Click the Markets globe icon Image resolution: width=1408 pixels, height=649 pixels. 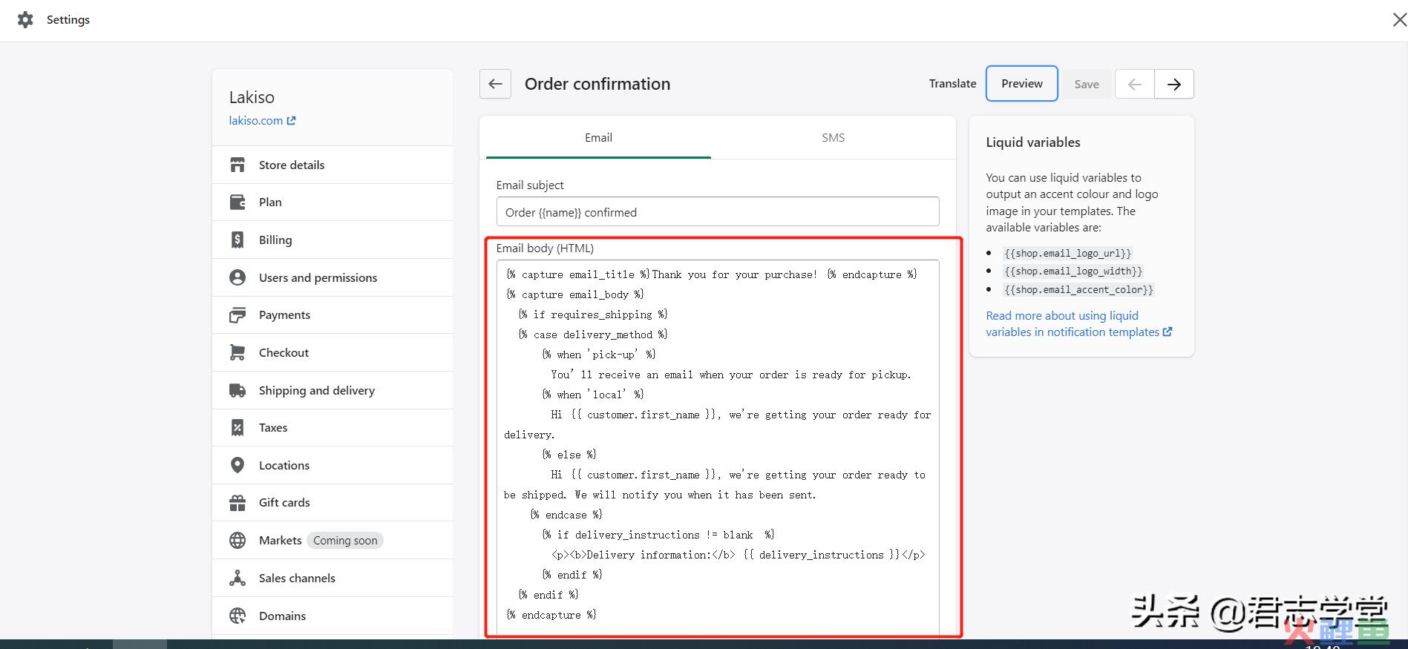pyautogui.click(x=238, y=540)
